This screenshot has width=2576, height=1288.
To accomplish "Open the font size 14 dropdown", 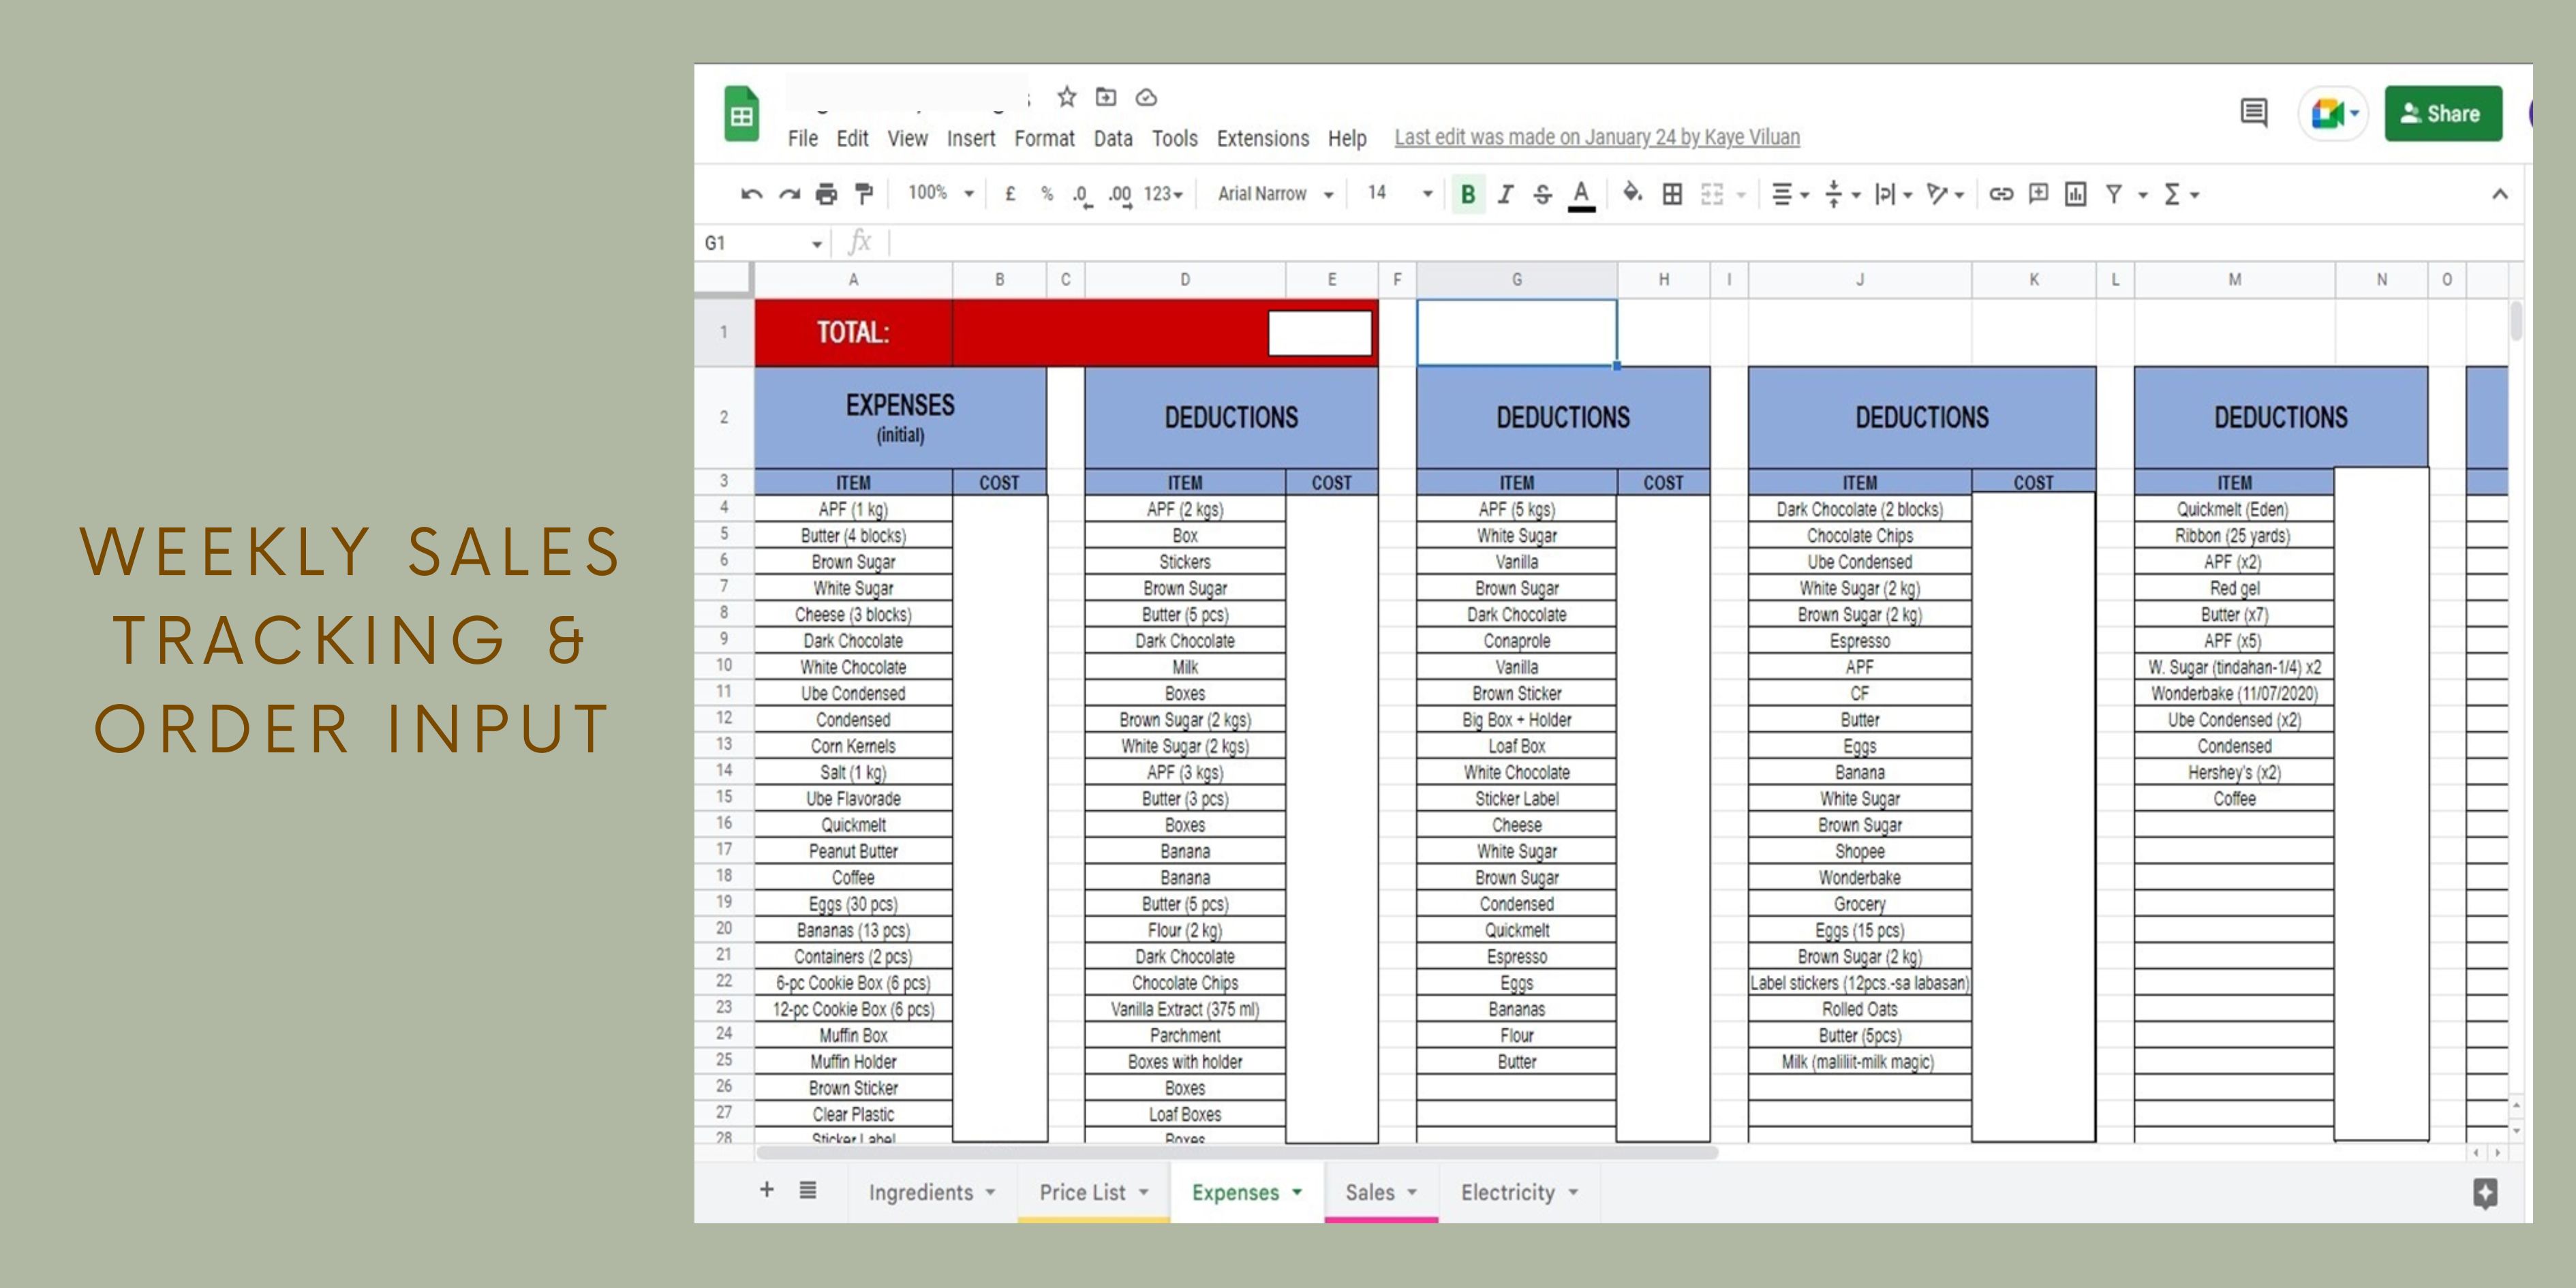I will [1400, 193].
